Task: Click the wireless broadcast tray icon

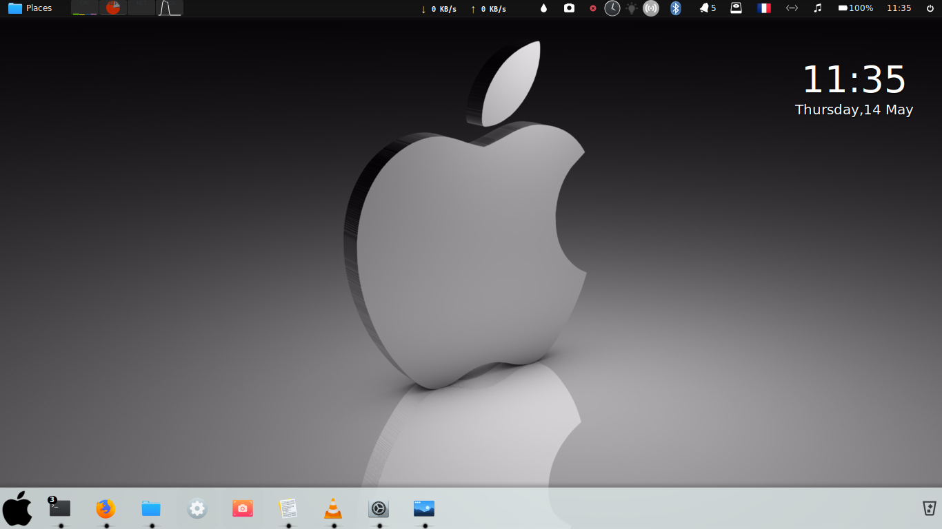Action: [x=651, y=8]
